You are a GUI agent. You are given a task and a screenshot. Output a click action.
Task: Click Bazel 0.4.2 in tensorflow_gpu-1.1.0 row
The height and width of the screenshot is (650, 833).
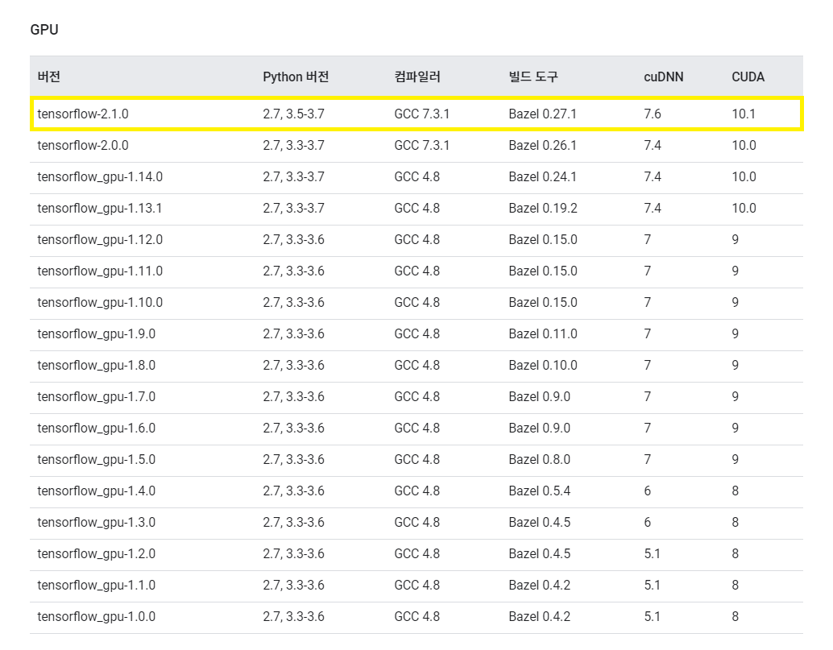pos(539,584)
